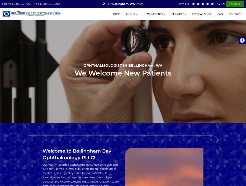Select the first rating star
246x186 pixels.
tap(193, 4)
